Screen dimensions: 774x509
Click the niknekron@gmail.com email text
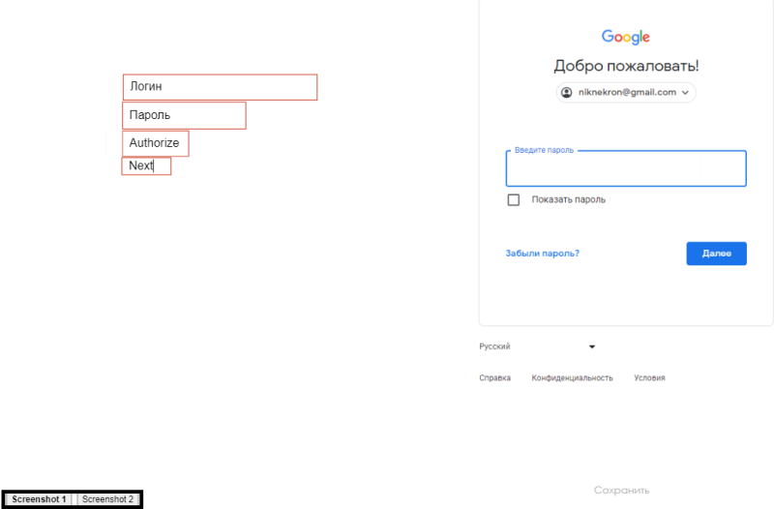(x=628, y=93)
